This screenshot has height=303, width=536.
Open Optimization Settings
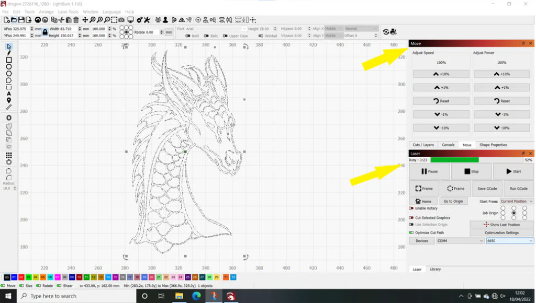[x=502, y=232]
